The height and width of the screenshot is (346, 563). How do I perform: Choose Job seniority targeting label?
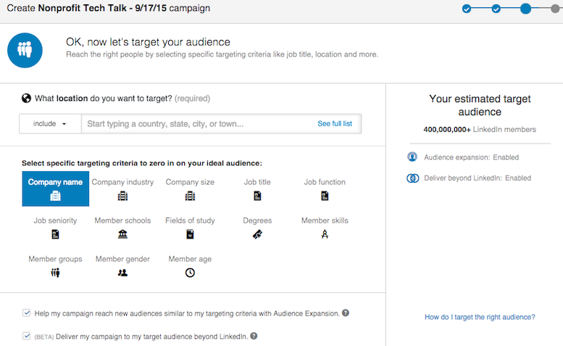click(55, 221)
